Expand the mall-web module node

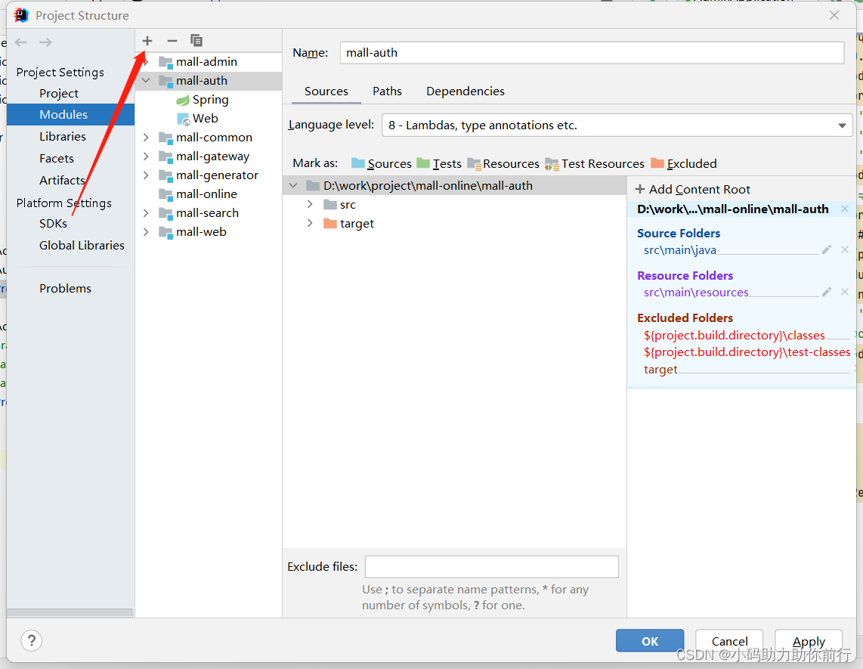tap(146, 232)
